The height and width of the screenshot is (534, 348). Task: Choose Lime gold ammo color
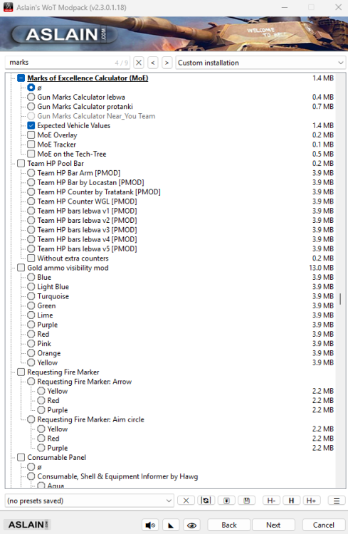coord(31,315)
